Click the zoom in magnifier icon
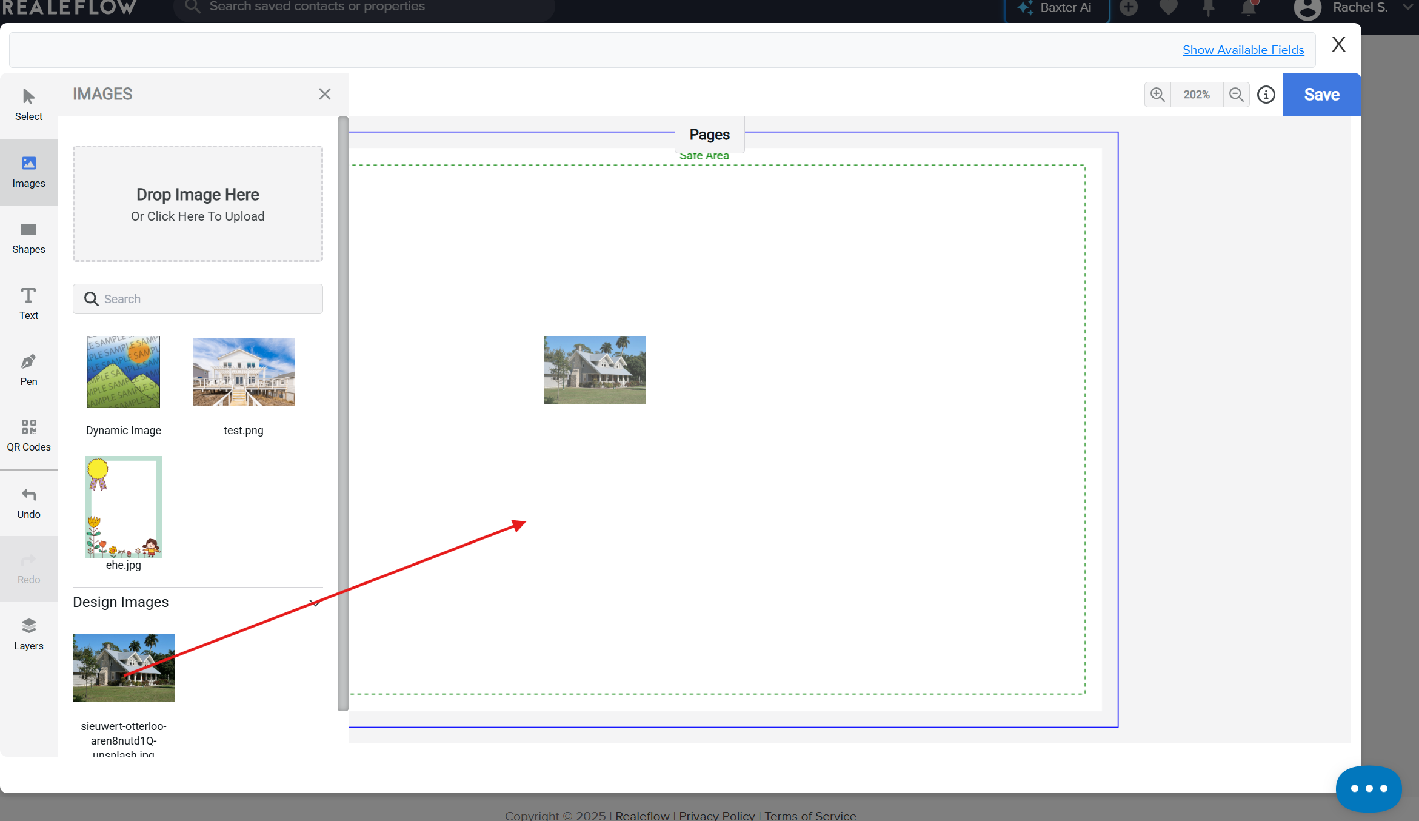 coord(1157,95)
